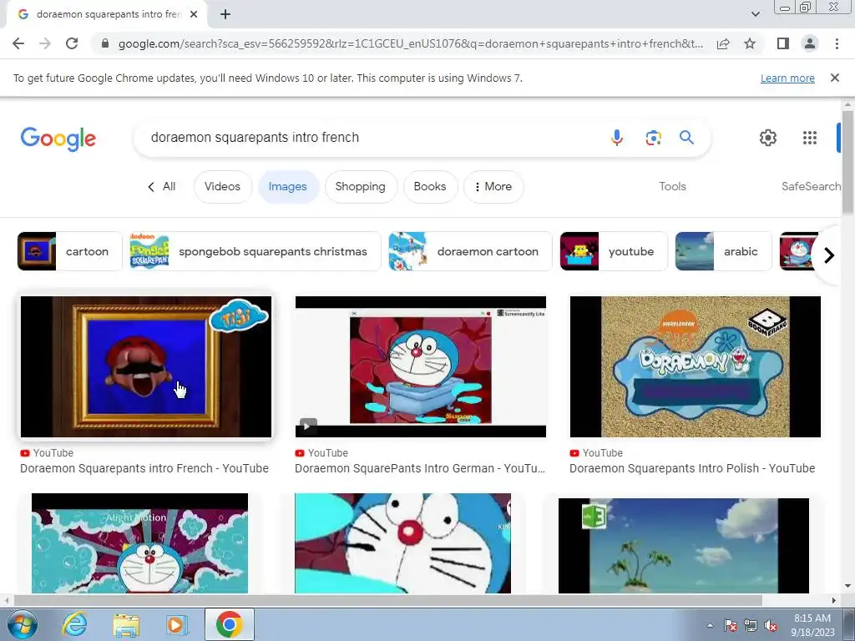
Task: Switch to the Books tab
Action: coord(430,186)
